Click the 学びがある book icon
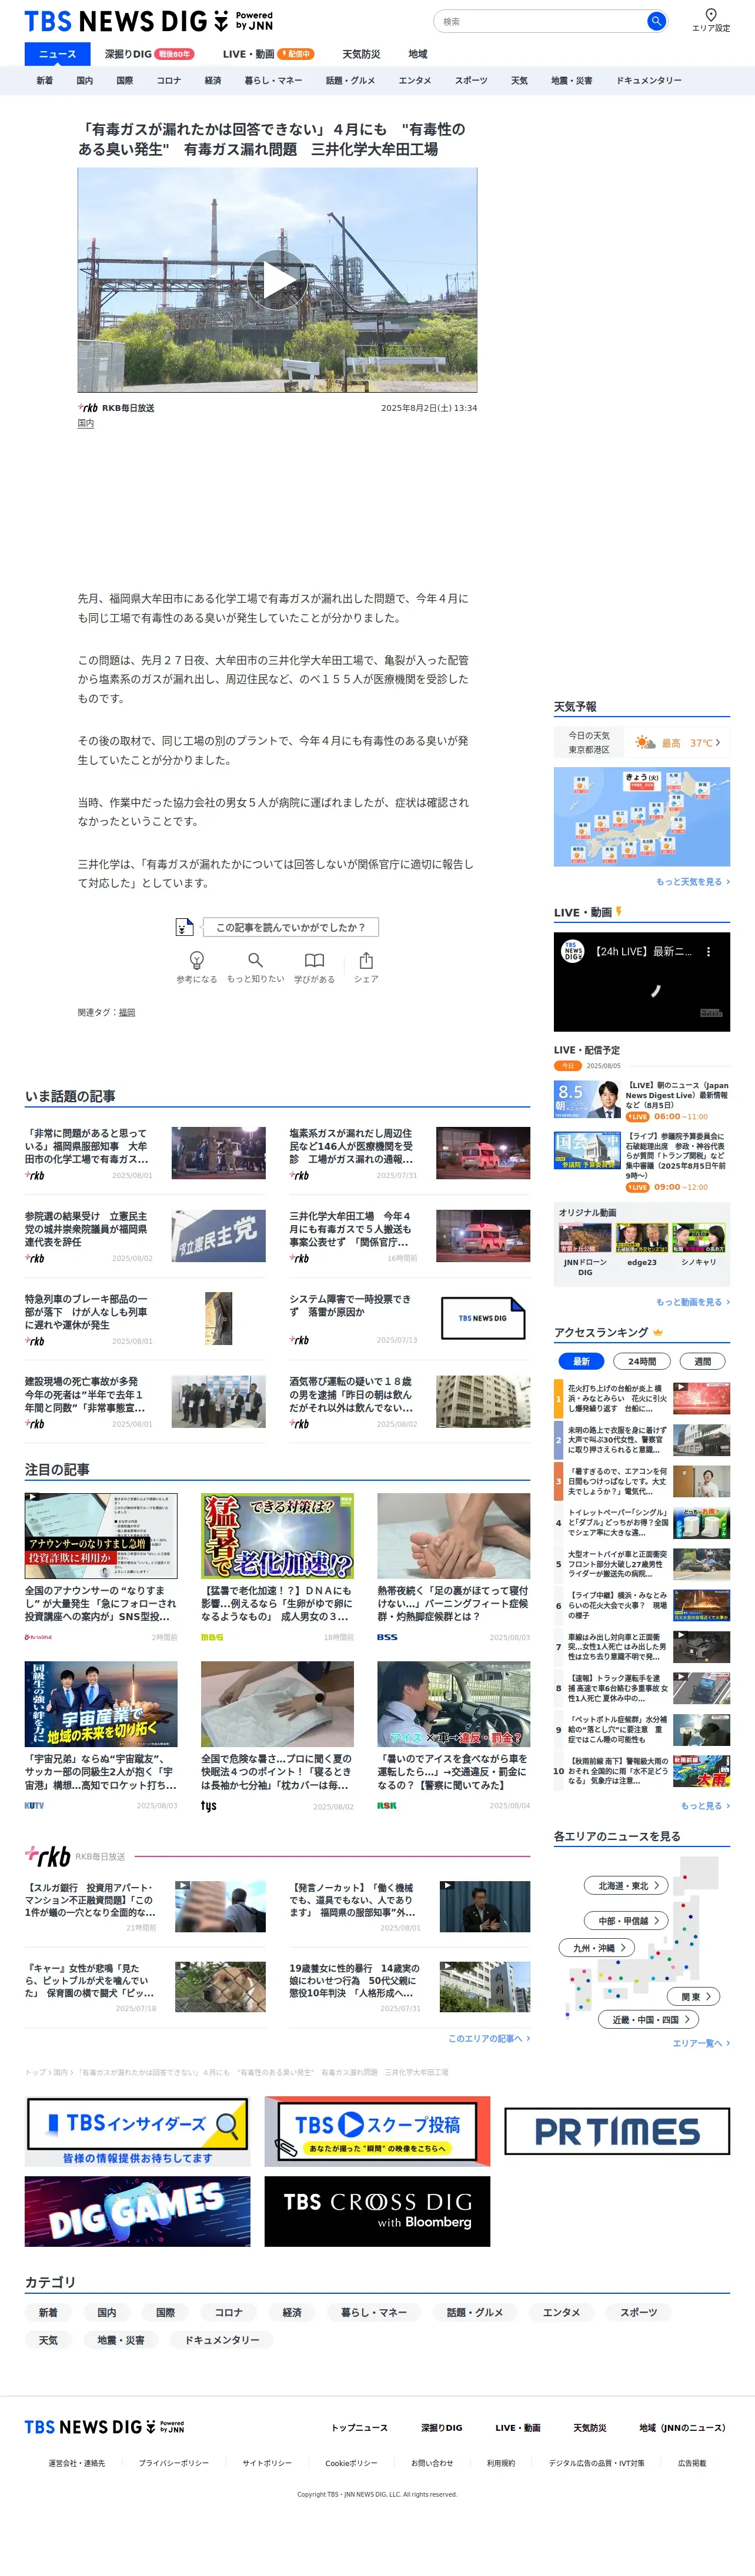This screenshot has width=755, height=2576. tap(314, 960)
